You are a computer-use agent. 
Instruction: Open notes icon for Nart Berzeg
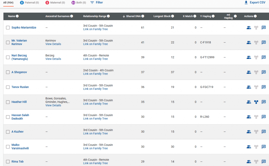coord(264,57)
